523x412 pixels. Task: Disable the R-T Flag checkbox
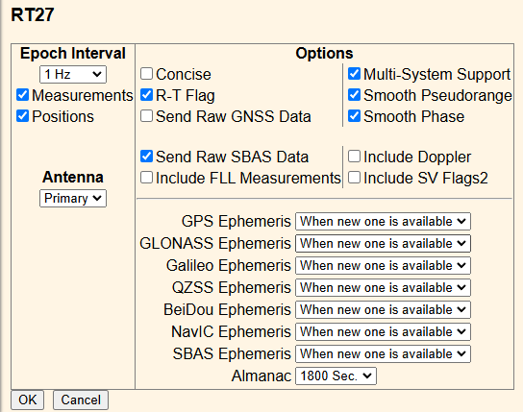tap(146, 95)
